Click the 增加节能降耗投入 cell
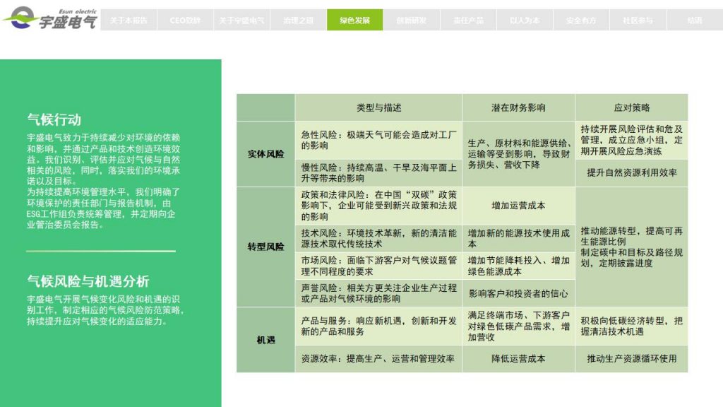 [518, 266]
